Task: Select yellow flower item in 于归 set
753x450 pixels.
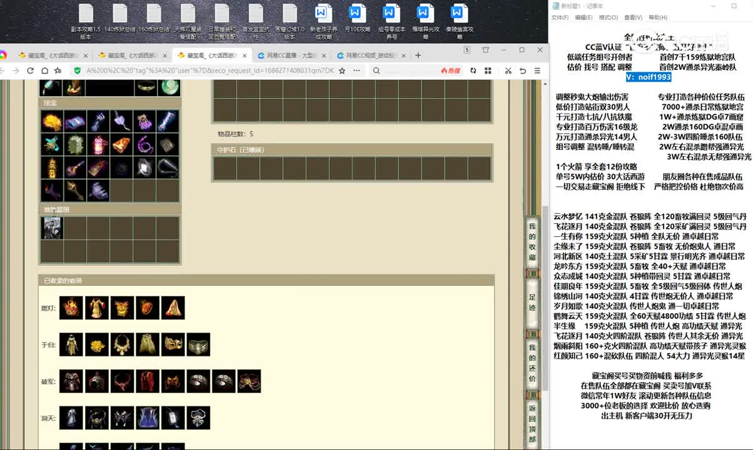Action: point(97,344)
